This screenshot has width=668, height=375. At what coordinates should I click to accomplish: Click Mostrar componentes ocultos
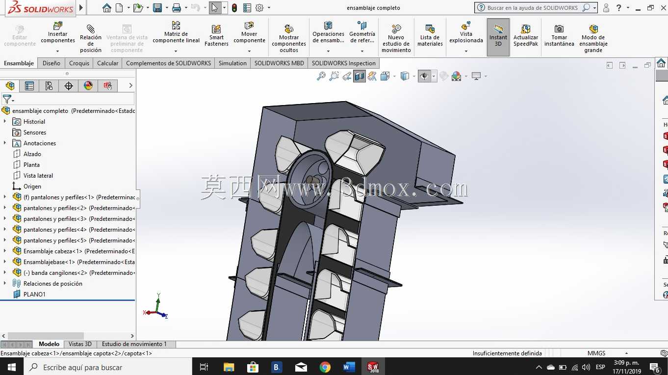point(289,38)
